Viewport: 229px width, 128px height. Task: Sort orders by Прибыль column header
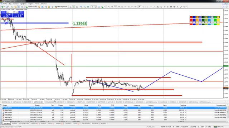pos(183,105)
